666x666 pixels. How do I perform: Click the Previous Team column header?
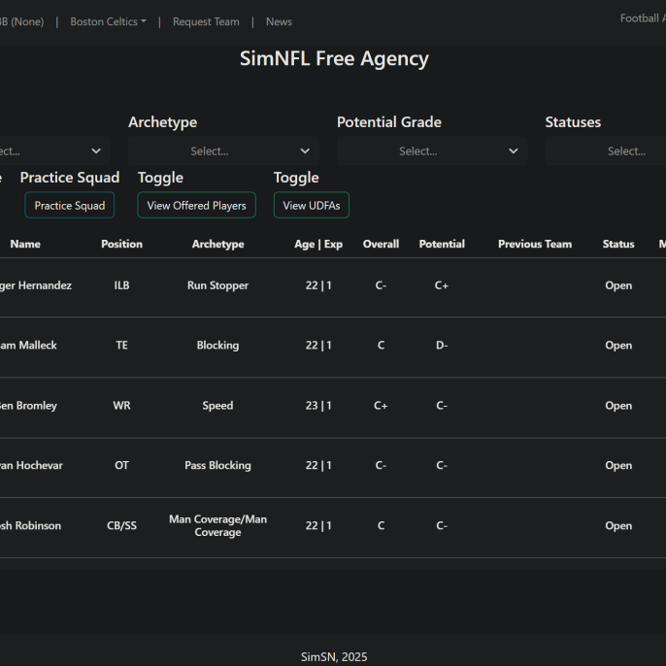[x=535, y=244]
